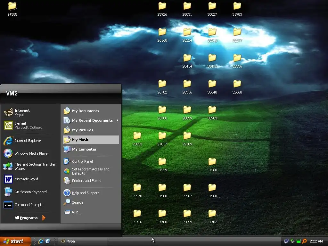Open Help and Support
Screen dimensions: 328x246
91,193
